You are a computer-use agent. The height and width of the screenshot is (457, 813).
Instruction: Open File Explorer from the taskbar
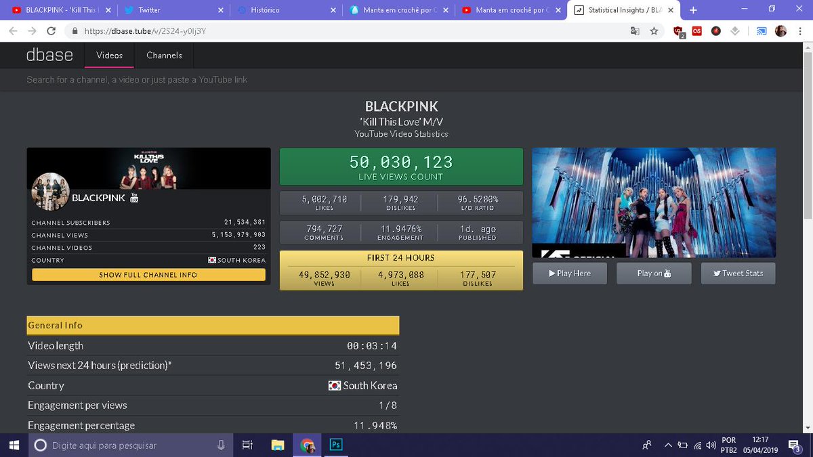pyautogui.click(x=277, y=445)
